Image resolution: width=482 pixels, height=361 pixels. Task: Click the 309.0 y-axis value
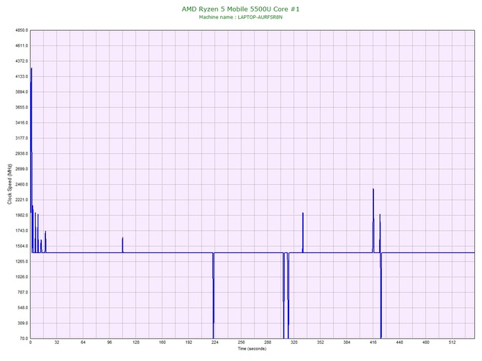[23, 323]
